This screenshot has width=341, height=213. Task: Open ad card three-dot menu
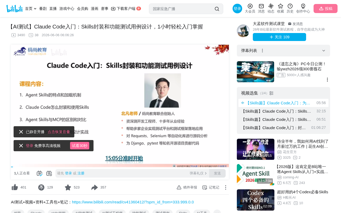(327, 80)
